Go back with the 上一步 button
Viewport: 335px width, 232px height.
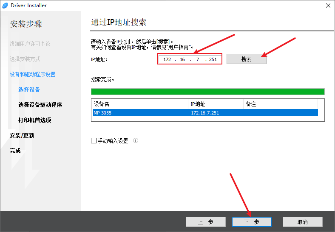coord(205,222)
